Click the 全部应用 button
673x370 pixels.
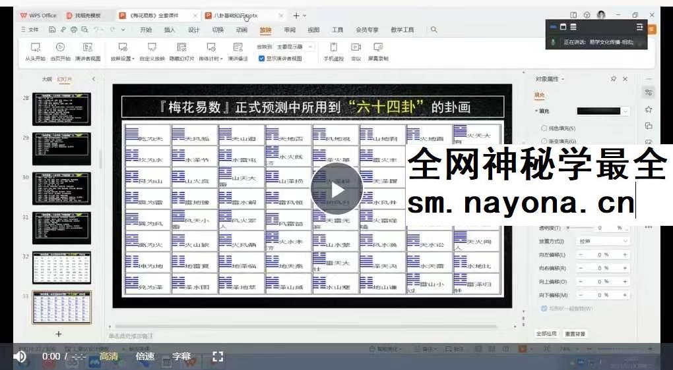tap(546, 334)
